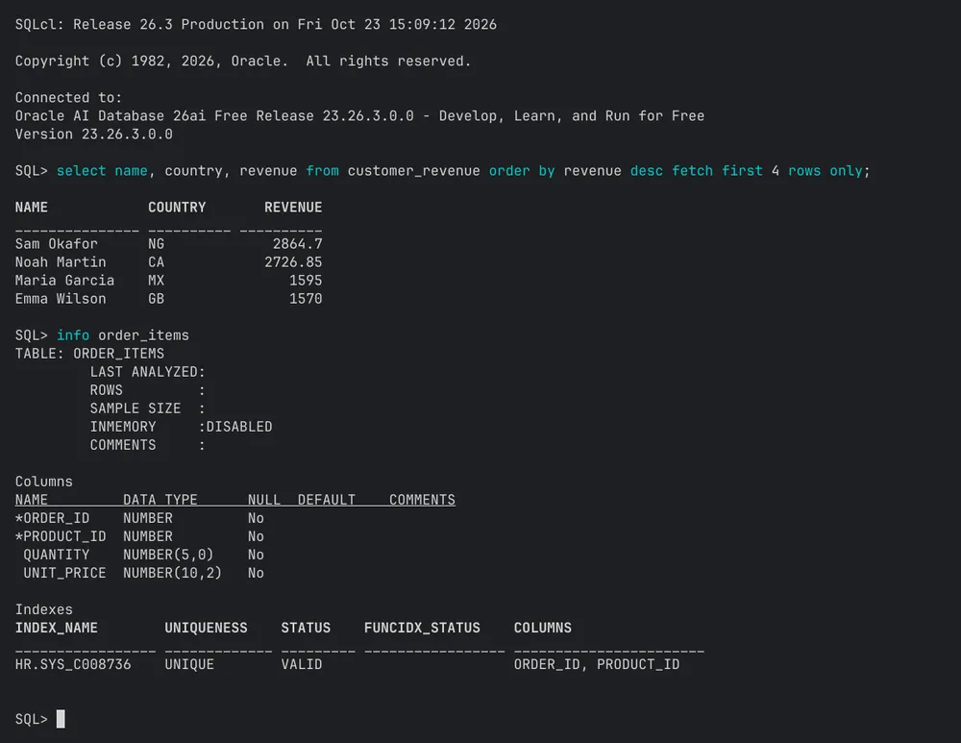Click the revenue value 1595
Viewport: 961px width, 743px height.
pyautogui.click(x=306, y=281)
